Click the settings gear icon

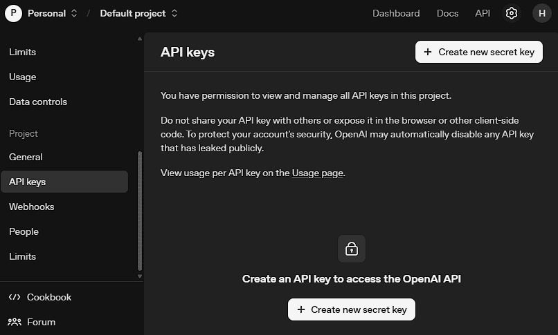click(512, 13)
